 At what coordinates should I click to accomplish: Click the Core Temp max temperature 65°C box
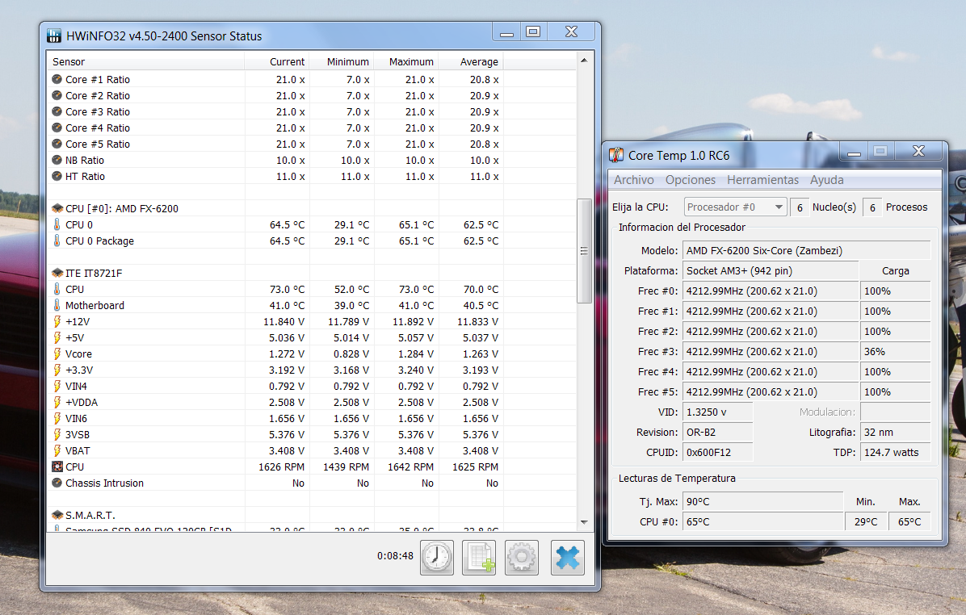(x=909, y=522)
